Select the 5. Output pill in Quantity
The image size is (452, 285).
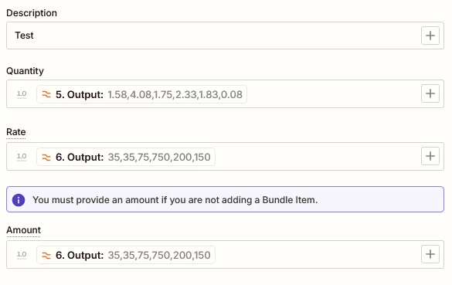(141, 94)
